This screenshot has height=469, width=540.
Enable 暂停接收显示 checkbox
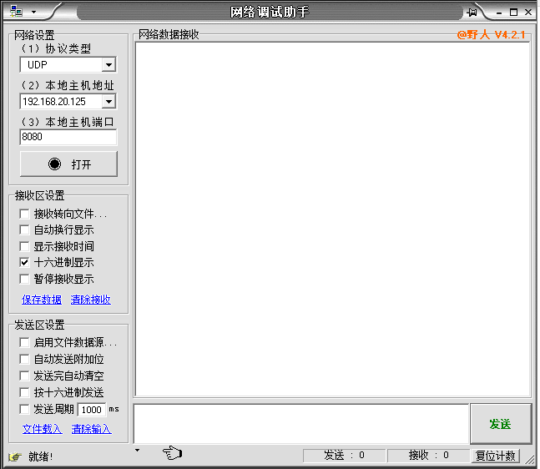24,279
